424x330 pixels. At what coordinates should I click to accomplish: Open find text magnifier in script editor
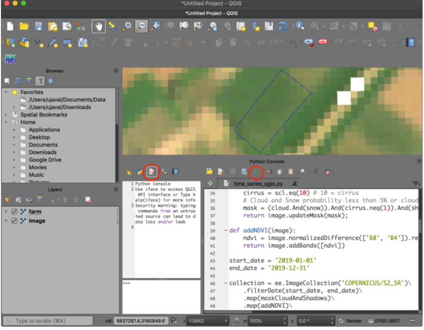point(303,172)
